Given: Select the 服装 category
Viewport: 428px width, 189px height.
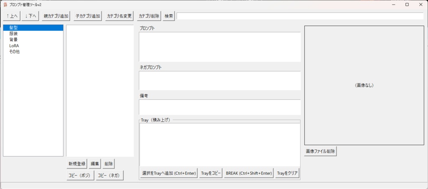Looking at the screenshot, I should point(33,34).
